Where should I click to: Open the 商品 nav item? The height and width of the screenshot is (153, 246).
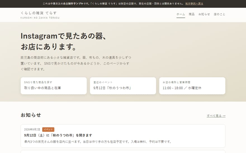[x=191, y=14]
